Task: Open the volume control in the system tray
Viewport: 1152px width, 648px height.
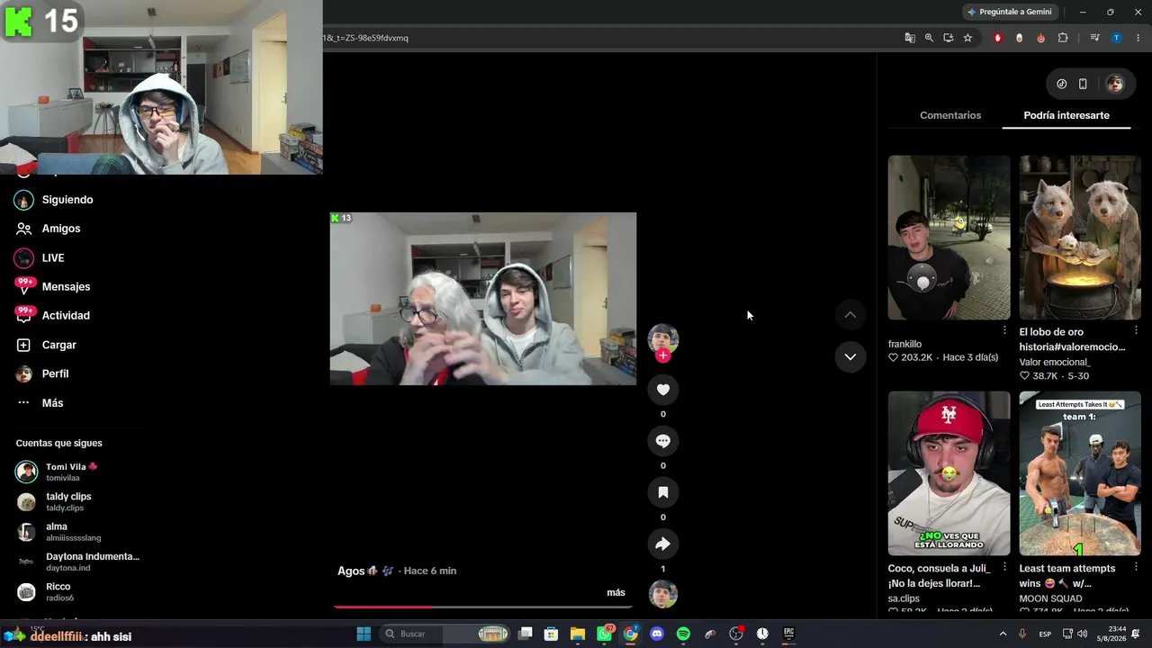Action: [1082, 634]
